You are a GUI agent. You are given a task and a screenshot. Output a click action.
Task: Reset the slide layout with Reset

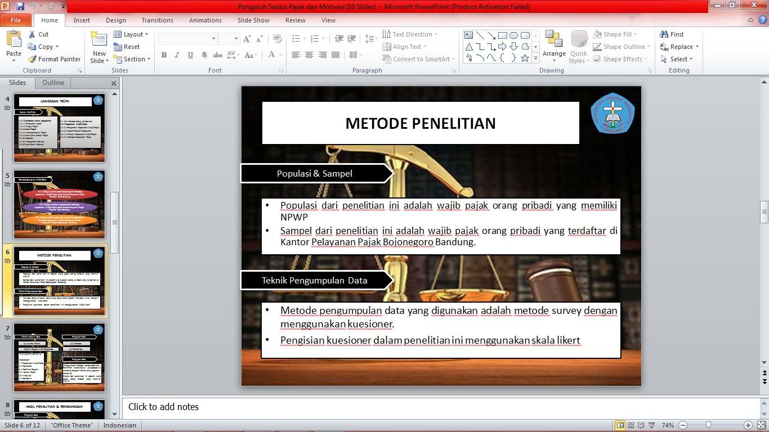pos(127,47)
